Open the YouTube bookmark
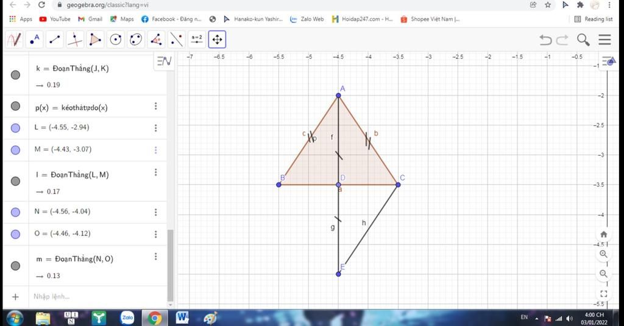The image size is (624, 326). click(x=55, y=19)
